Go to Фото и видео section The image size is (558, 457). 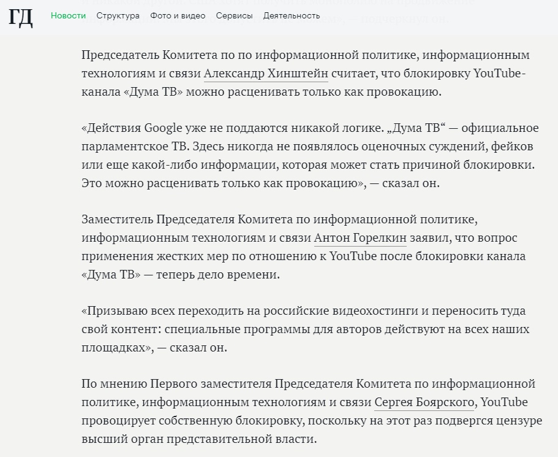tap(178, 16)
